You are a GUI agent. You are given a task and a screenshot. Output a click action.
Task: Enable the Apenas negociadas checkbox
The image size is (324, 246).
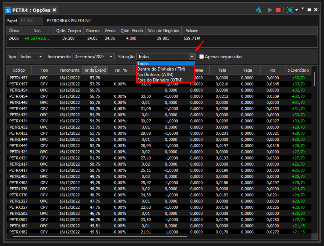tap(201, 57)
